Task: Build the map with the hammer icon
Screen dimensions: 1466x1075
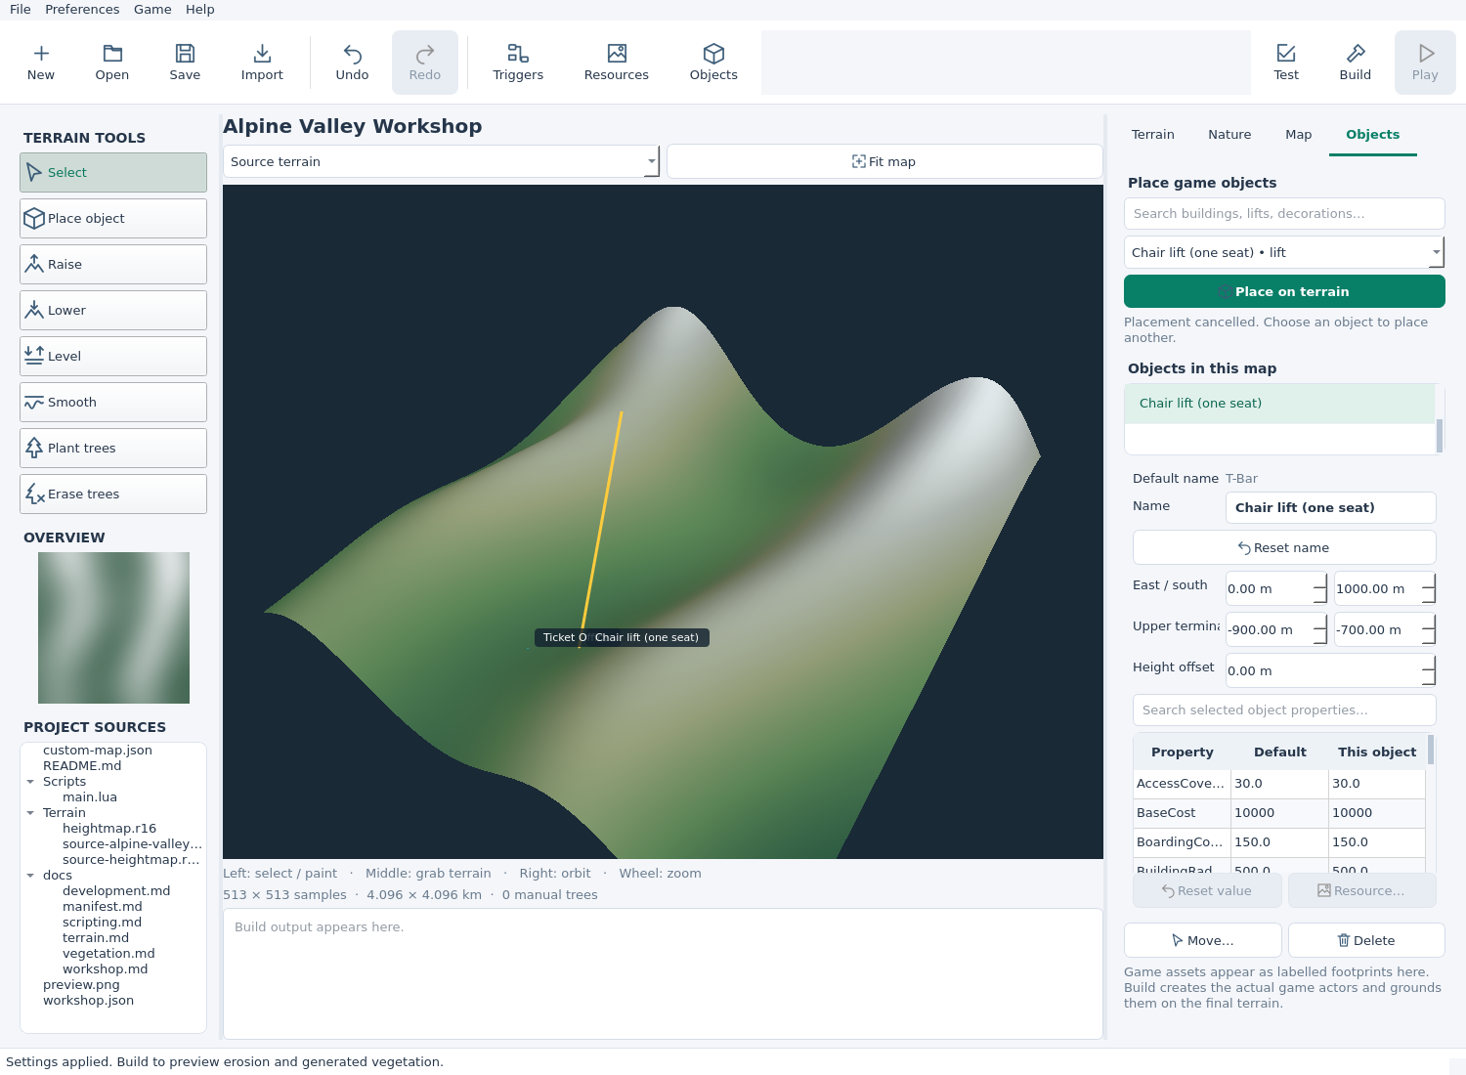Action: (1356, 63)
